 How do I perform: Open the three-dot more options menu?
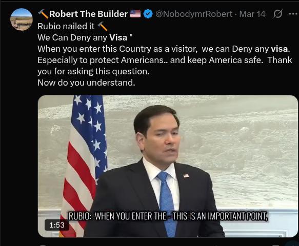293,14
